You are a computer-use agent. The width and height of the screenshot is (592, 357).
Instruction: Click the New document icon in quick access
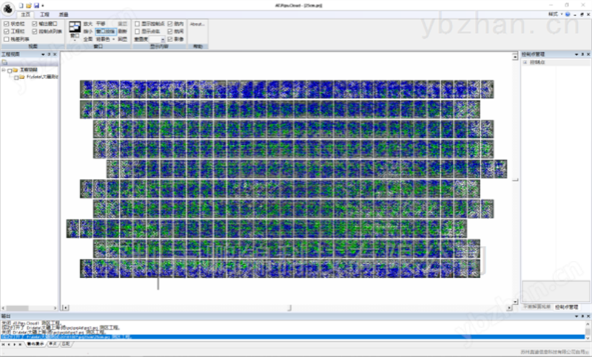point(21,5)
